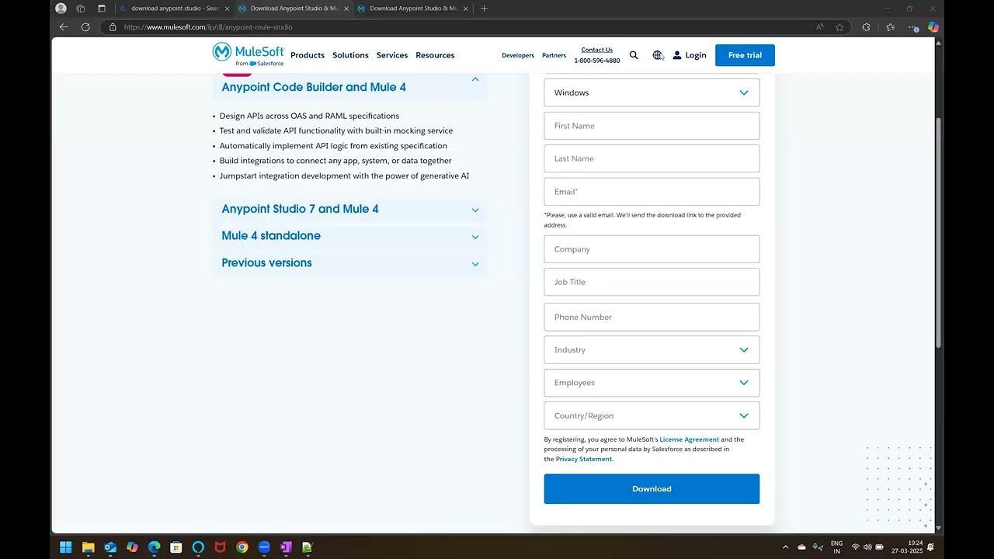Open Microsoft Store from taskbar
The width and height of the screenshot is (994, 559).
click(x=176, y=547)
